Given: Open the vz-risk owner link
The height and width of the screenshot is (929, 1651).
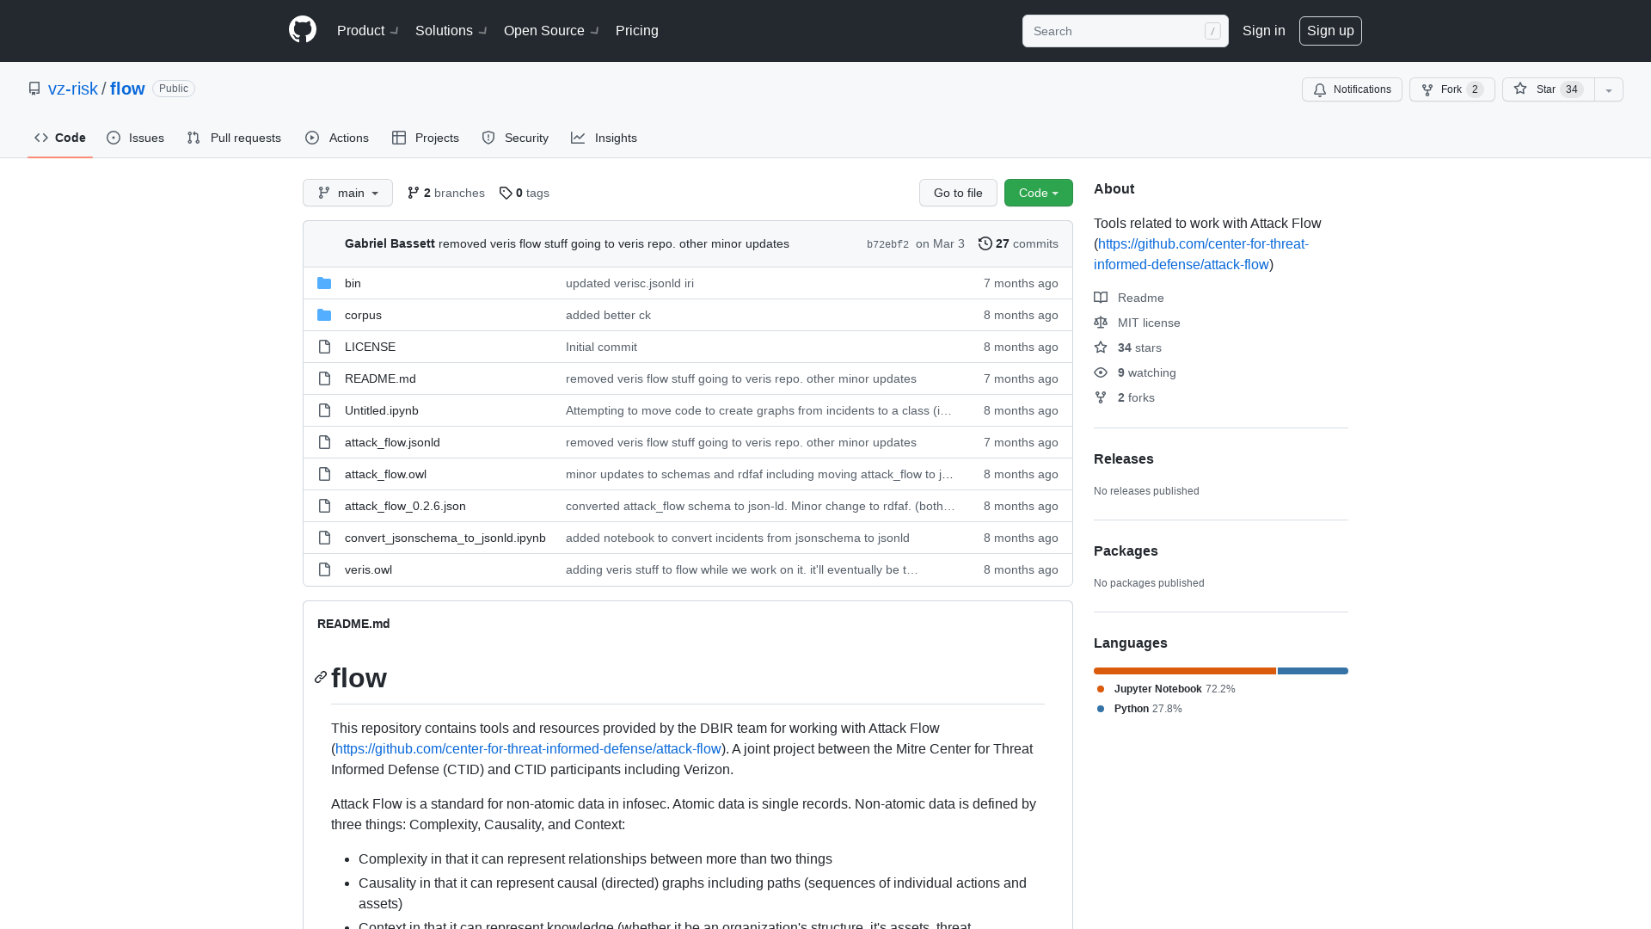Looking at the screenshot, I should [73, 89].
